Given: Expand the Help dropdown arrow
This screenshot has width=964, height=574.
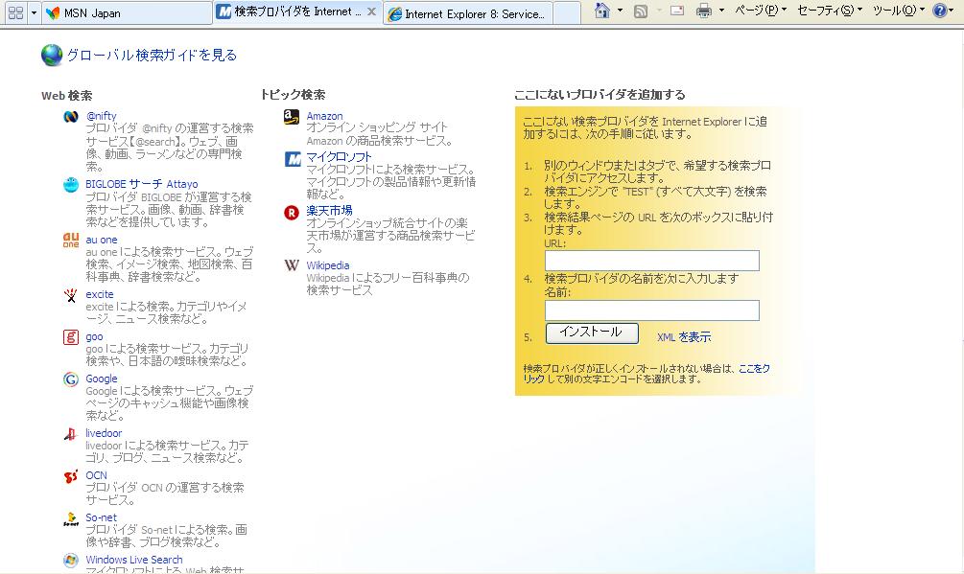Looking at the screenshot, I should tap(952, 11).
